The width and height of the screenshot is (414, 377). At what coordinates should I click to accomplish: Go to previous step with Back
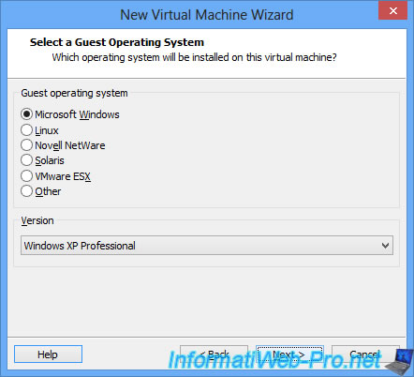click(214, 354)
